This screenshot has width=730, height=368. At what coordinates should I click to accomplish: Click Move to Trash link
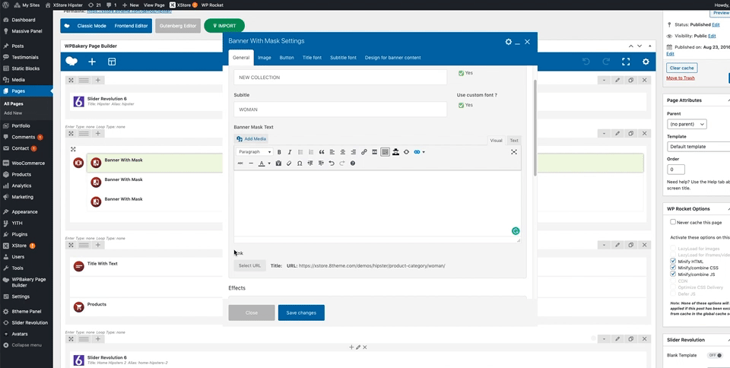coord(680,78)
